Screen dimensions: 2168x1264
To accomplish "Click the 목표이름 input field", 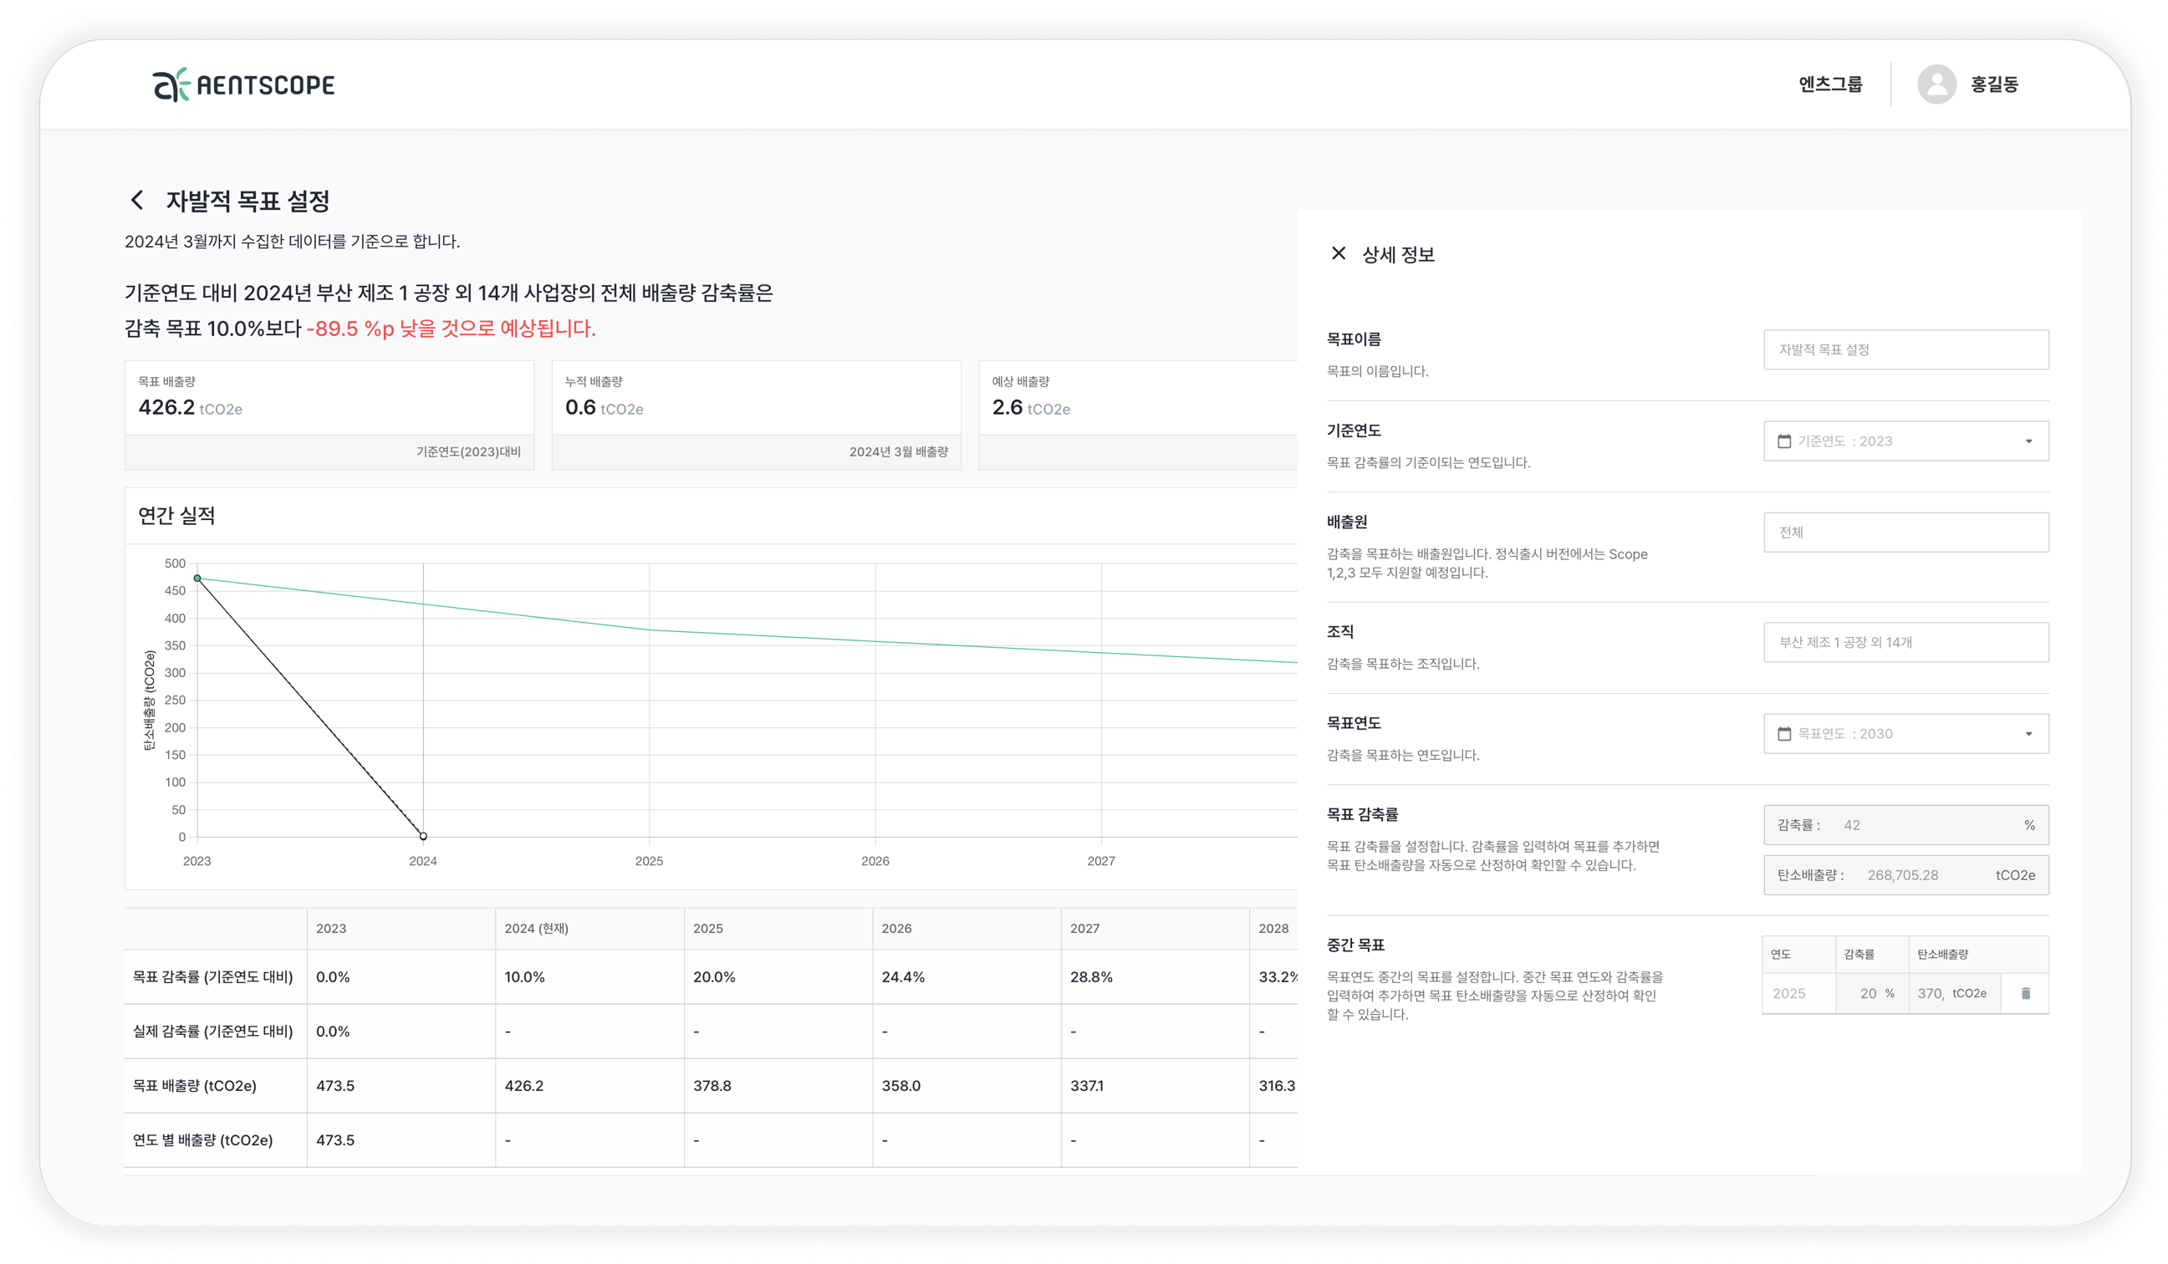I will pyautogui.click(x=1905, y=350).
